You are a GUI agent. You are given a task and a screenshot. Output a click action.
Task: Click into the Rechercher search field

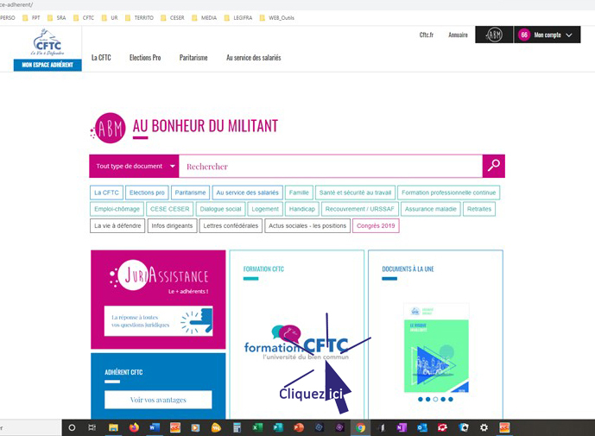[x=331, y=167]
